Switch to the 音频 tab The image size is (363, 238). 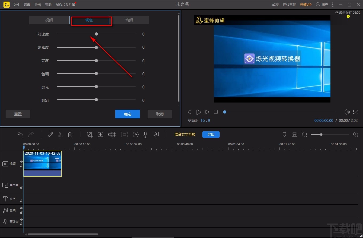[129, 20]
